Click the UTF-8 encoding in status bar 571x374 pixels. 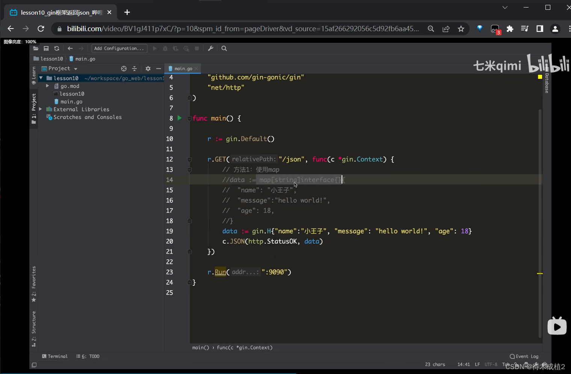(491, 365)
